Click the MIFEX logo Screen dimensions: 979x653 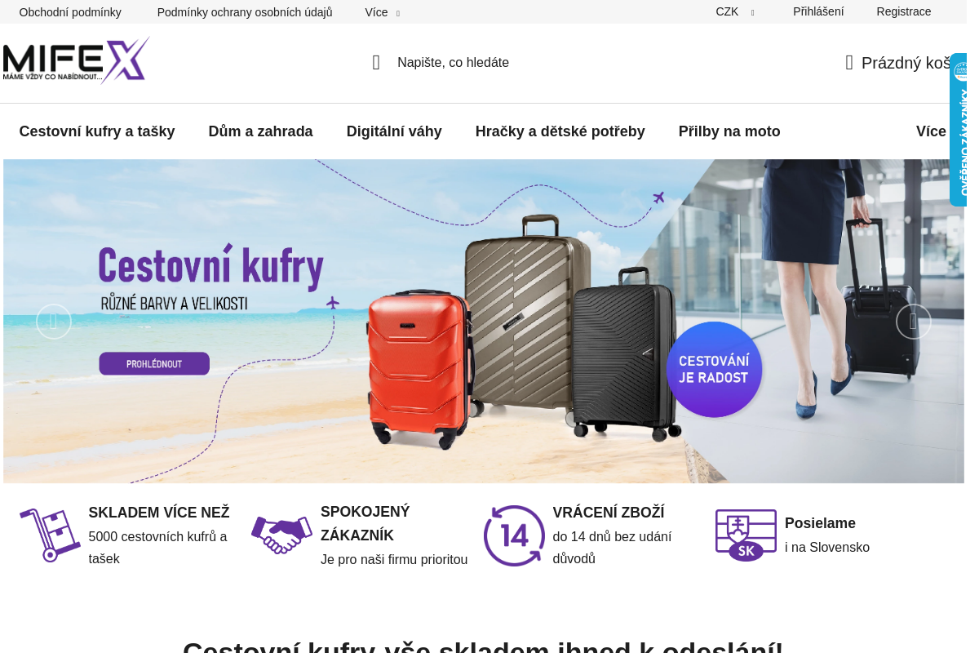tap(77, 60)
